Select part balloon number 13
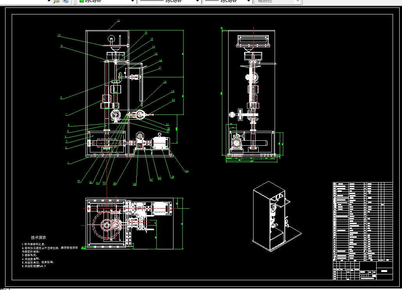The width and height of the screenshot is (402, 290). pos(152,39)
